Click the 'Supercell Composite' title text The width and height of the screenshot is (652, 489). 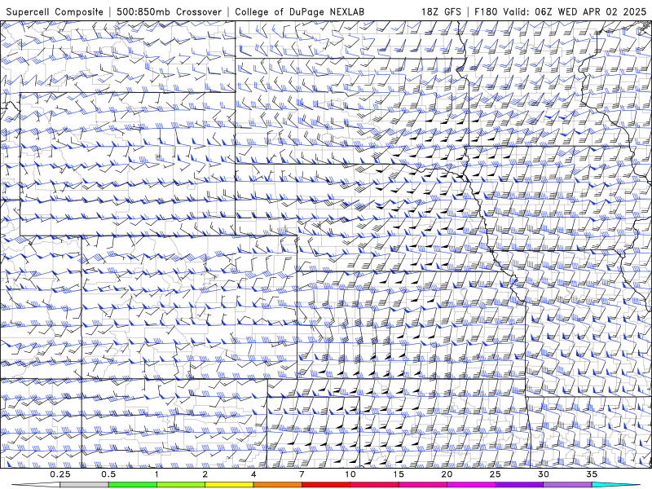[55, 11]
